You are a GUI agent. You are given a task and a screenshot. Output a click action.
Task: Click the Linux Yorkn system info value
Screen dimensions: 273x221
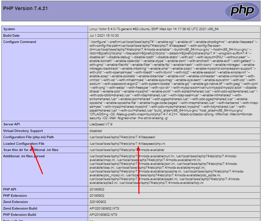pos(154,29)
